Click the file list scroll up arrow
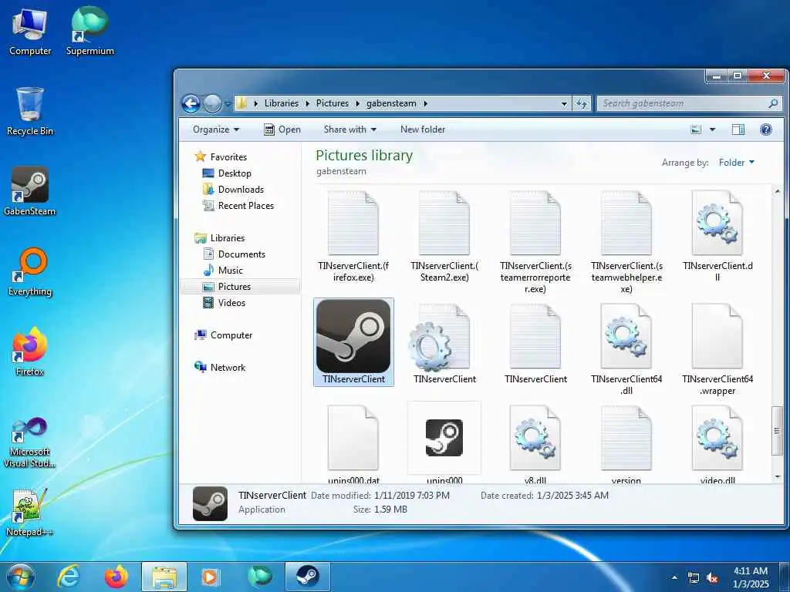 click(778, 191)
